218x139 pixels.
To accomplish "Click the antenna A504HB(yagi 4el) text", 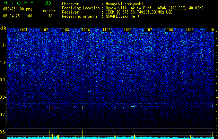I will click(x=122, y=16).
